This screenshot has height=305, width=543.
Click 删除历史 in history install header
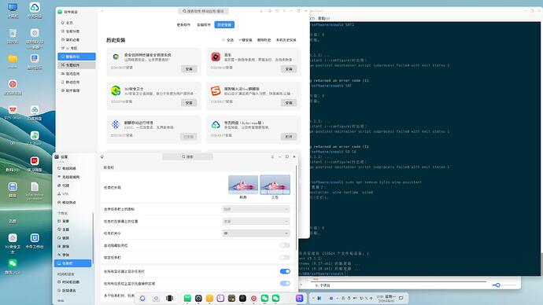pyautogui.click(x=264, y=40)
